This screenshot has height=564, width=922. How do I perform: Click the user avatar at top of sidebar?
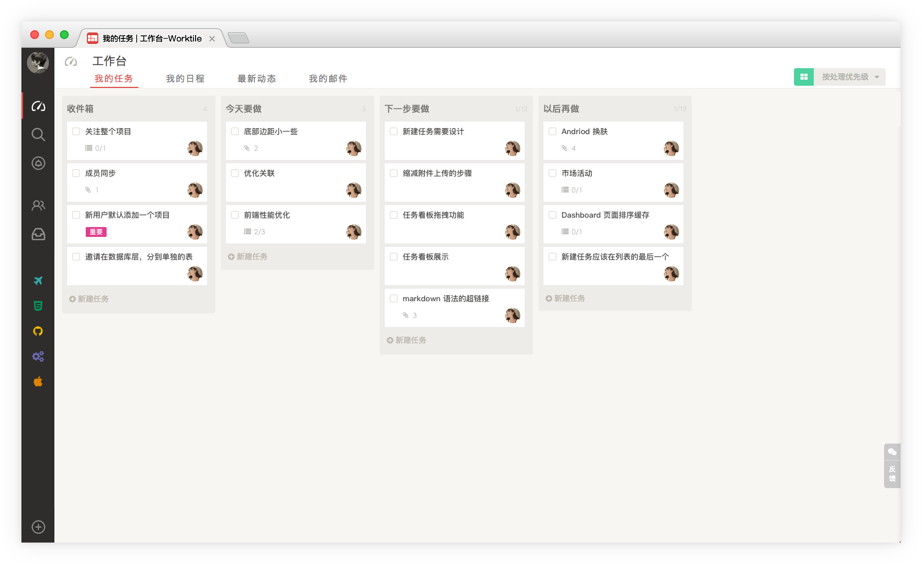38,63
